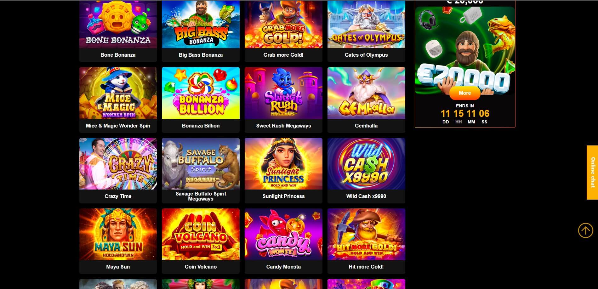
Task: Click the scroll-to-top arrow icon
Action: point(585,230)
